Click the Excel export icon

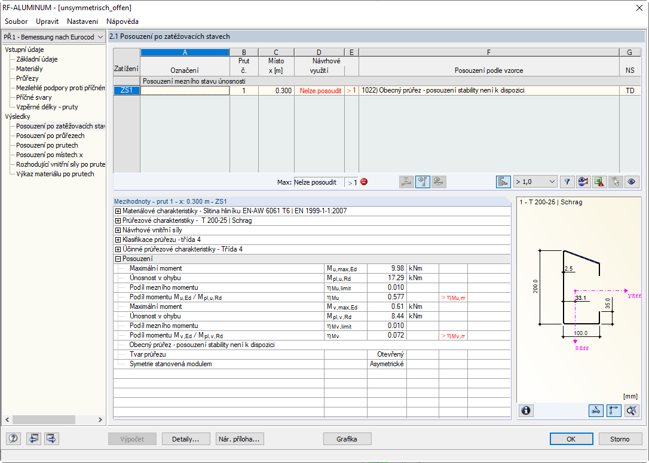point(599,182)
